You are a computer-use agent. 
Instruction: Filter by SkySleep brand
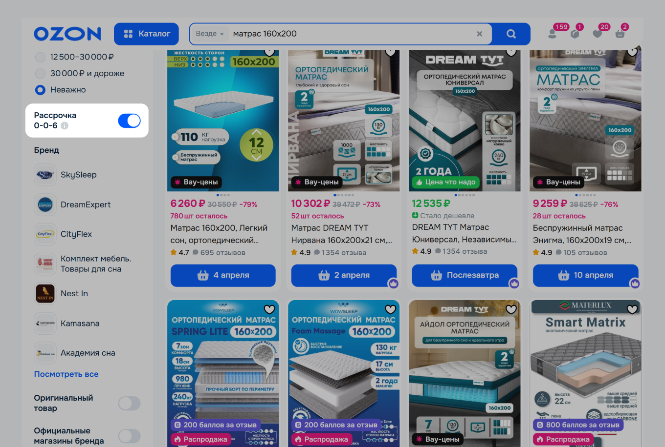click(x=79, y=175)
